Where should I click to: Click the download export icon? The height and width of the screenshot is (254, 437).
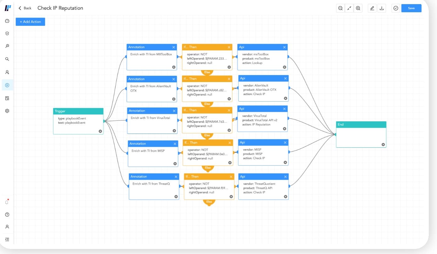coord(382,8)
